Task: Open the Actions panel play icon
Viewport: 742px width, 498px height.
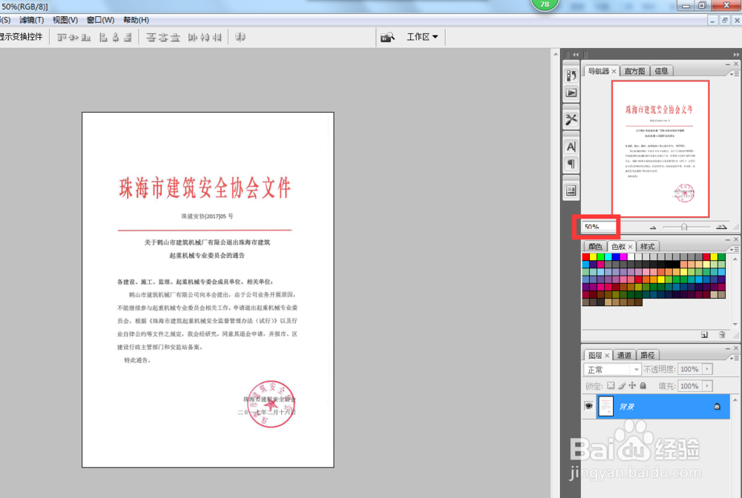Action: point(571,93)
